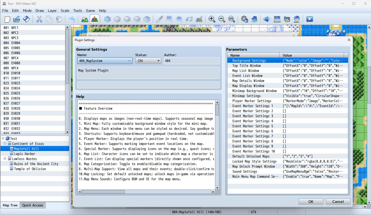Open the Status ON dropdown
Screen dimensions: 371x215
click(148, 61)
